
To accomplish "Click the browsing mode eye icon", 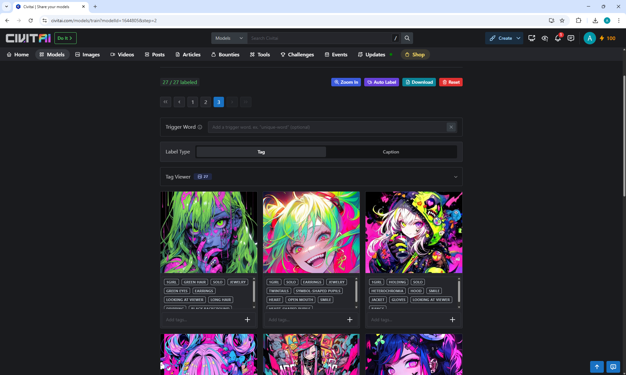I will [544, 38].
